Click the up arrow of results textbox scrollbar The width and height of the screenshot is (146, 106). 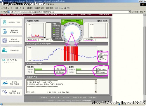coord(96,81)
